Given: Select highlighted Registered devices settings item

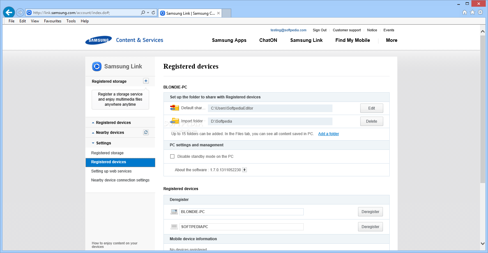Looking at the screenshot, I should pos(120,162).
